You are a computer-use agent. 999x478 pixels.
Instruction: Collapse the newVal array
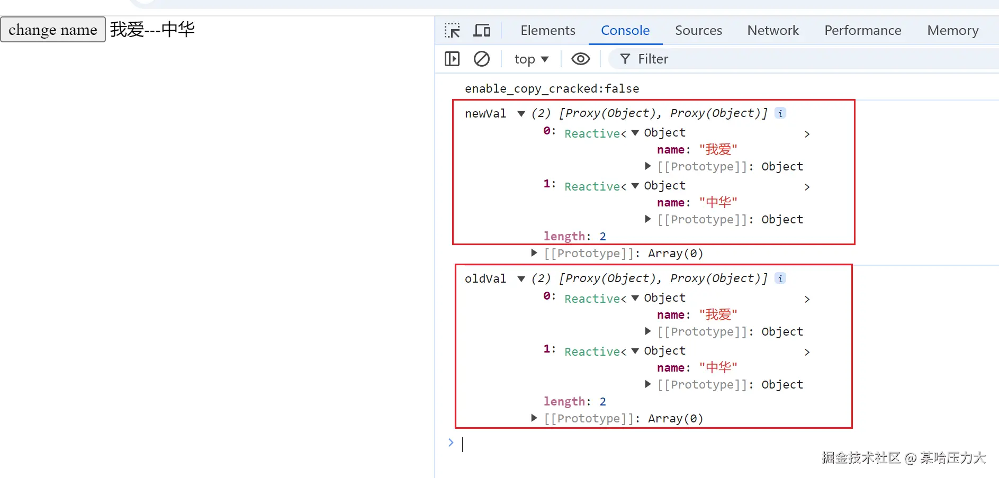click(521, 113)
